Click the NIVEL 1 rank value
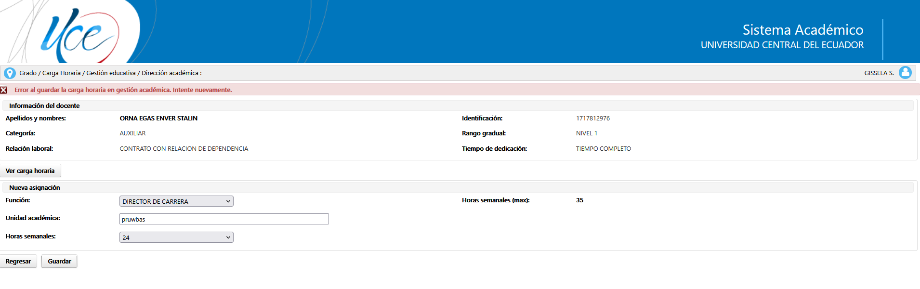920x289 pixels. (587, 133)
